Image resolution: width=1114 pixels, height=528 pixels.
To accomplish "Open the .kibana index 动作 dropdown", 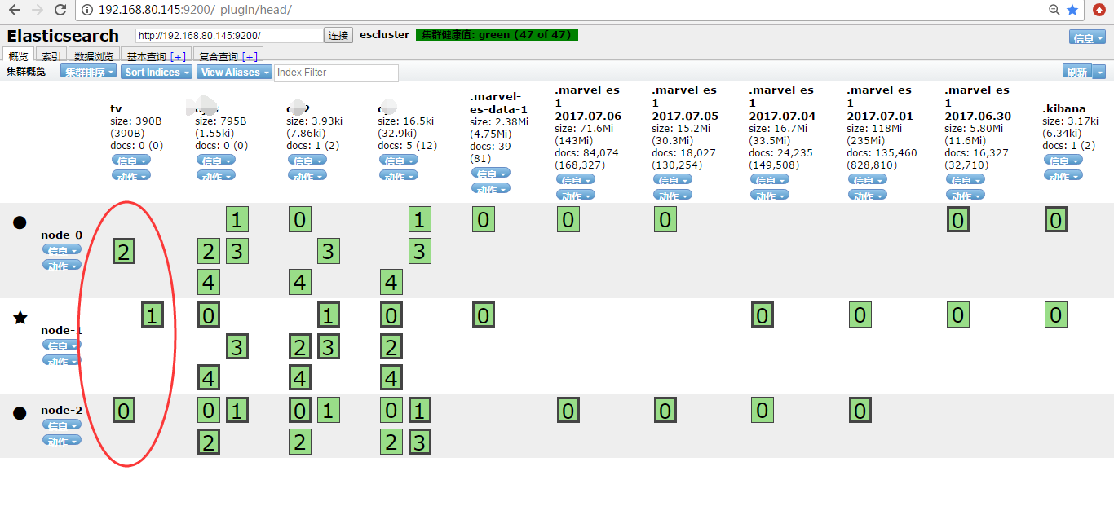I will [1063, 175].
